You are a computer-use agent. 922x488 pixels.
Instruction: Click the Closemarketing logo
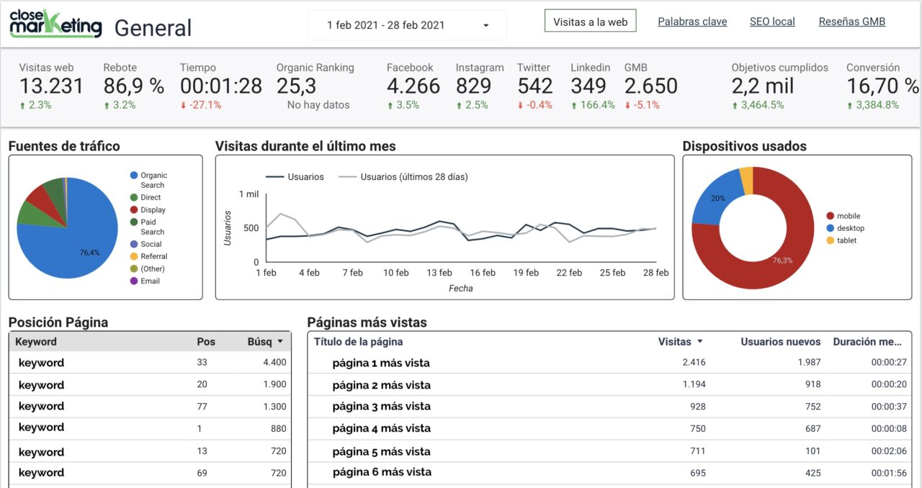(x=54, y=20)
